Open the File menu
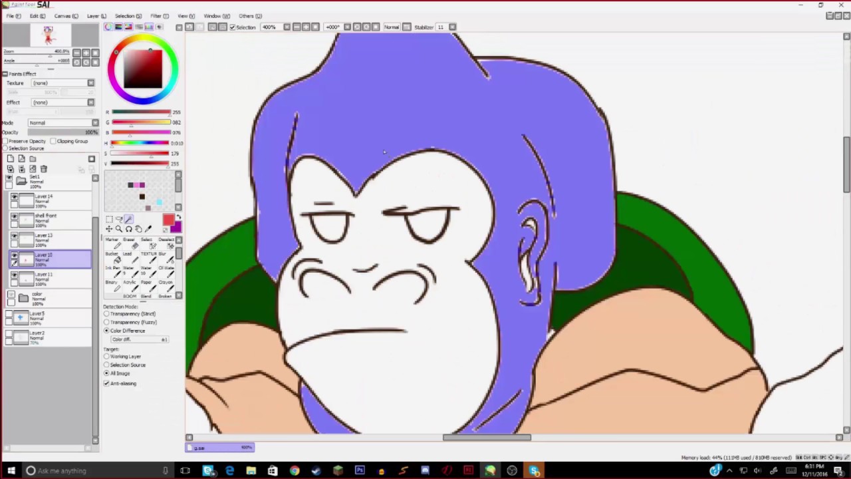 pyautogui.click(x=13, y=16)
